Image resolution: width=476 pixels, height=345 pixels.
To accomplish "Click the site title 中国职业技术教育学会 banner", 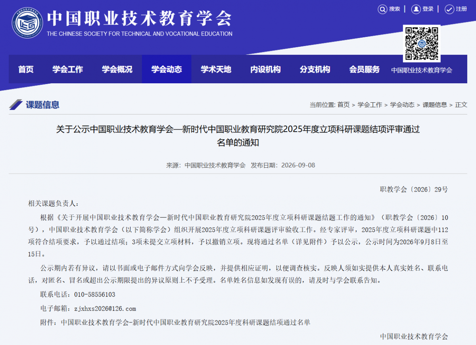I will pos(139,18).
